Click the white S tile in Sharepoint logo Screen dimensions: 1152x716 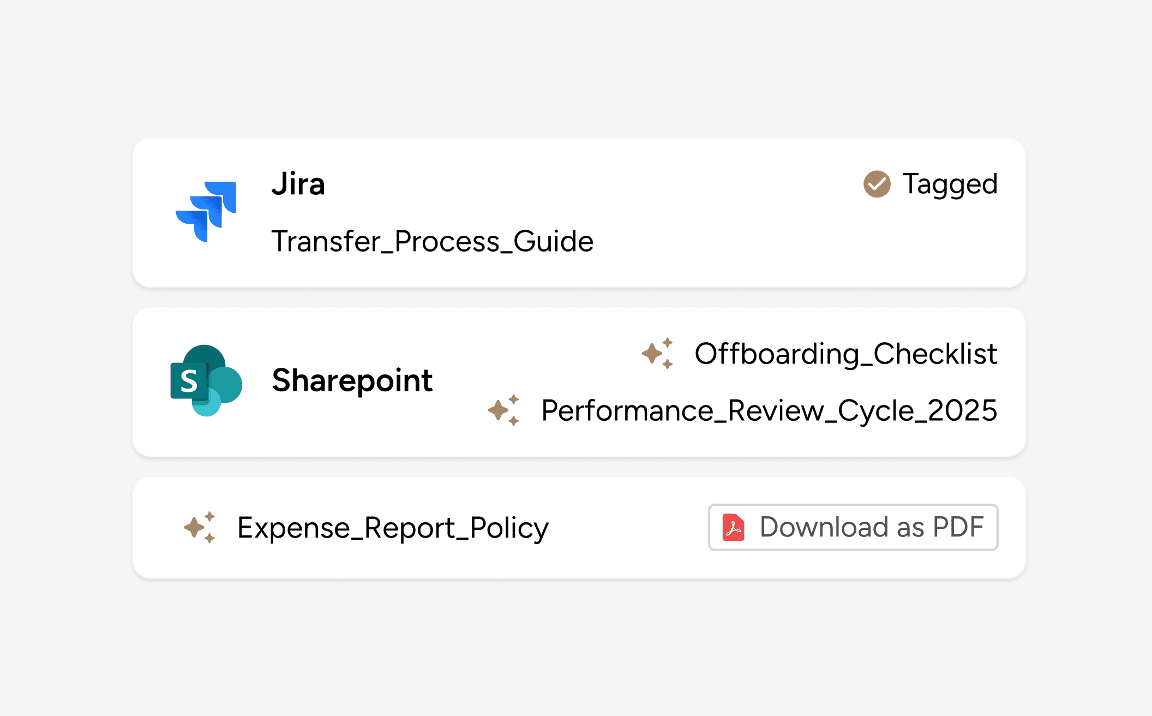(x=189, y=381)
